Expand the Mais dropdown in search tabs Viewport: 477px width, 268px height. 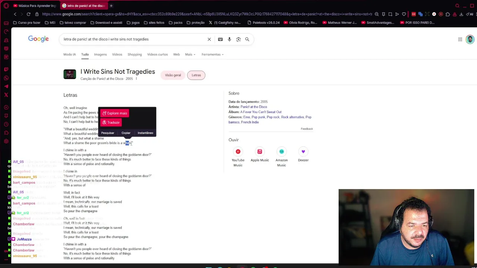click(190, 54)
